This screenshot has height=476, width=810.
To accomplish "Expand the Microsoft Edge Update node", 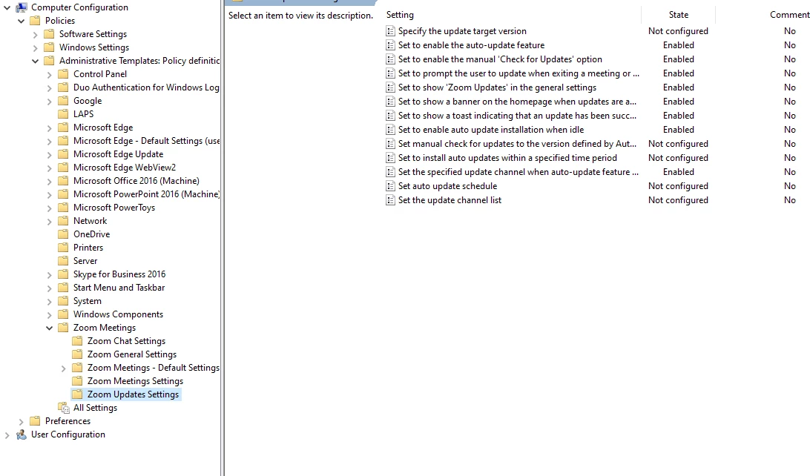I will pyautogui.click(x=49, y=155).
